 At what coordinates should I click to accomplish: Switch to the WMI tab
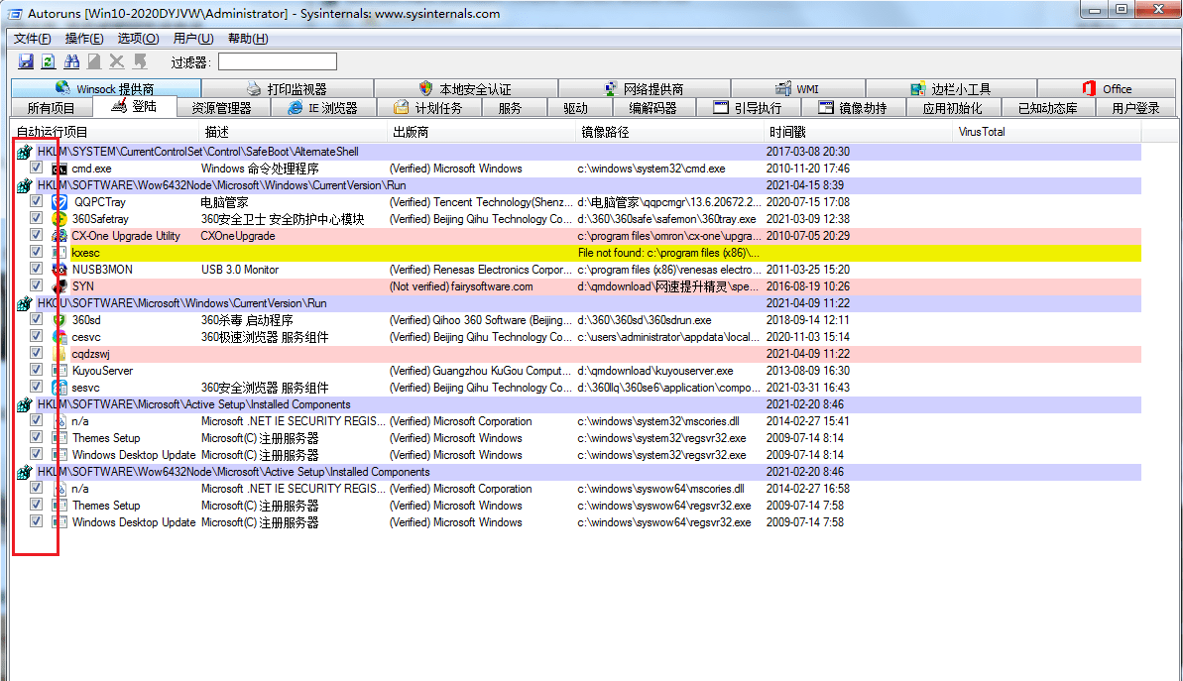pyautogui.click(x=797, y=88)
